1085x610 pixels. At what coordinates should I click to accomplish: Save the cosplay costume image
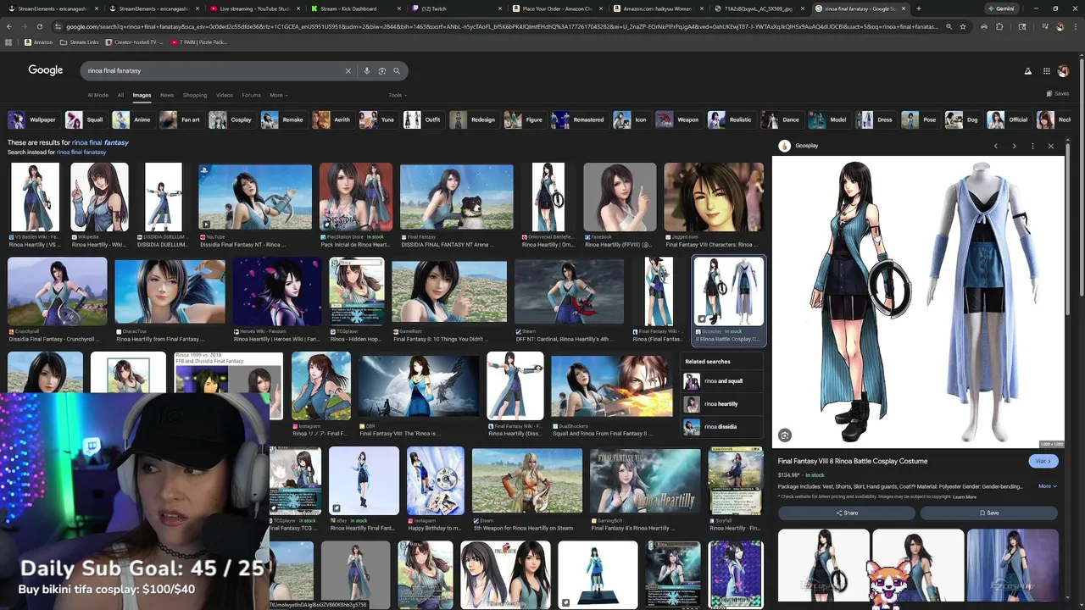(x=989, y=513)
